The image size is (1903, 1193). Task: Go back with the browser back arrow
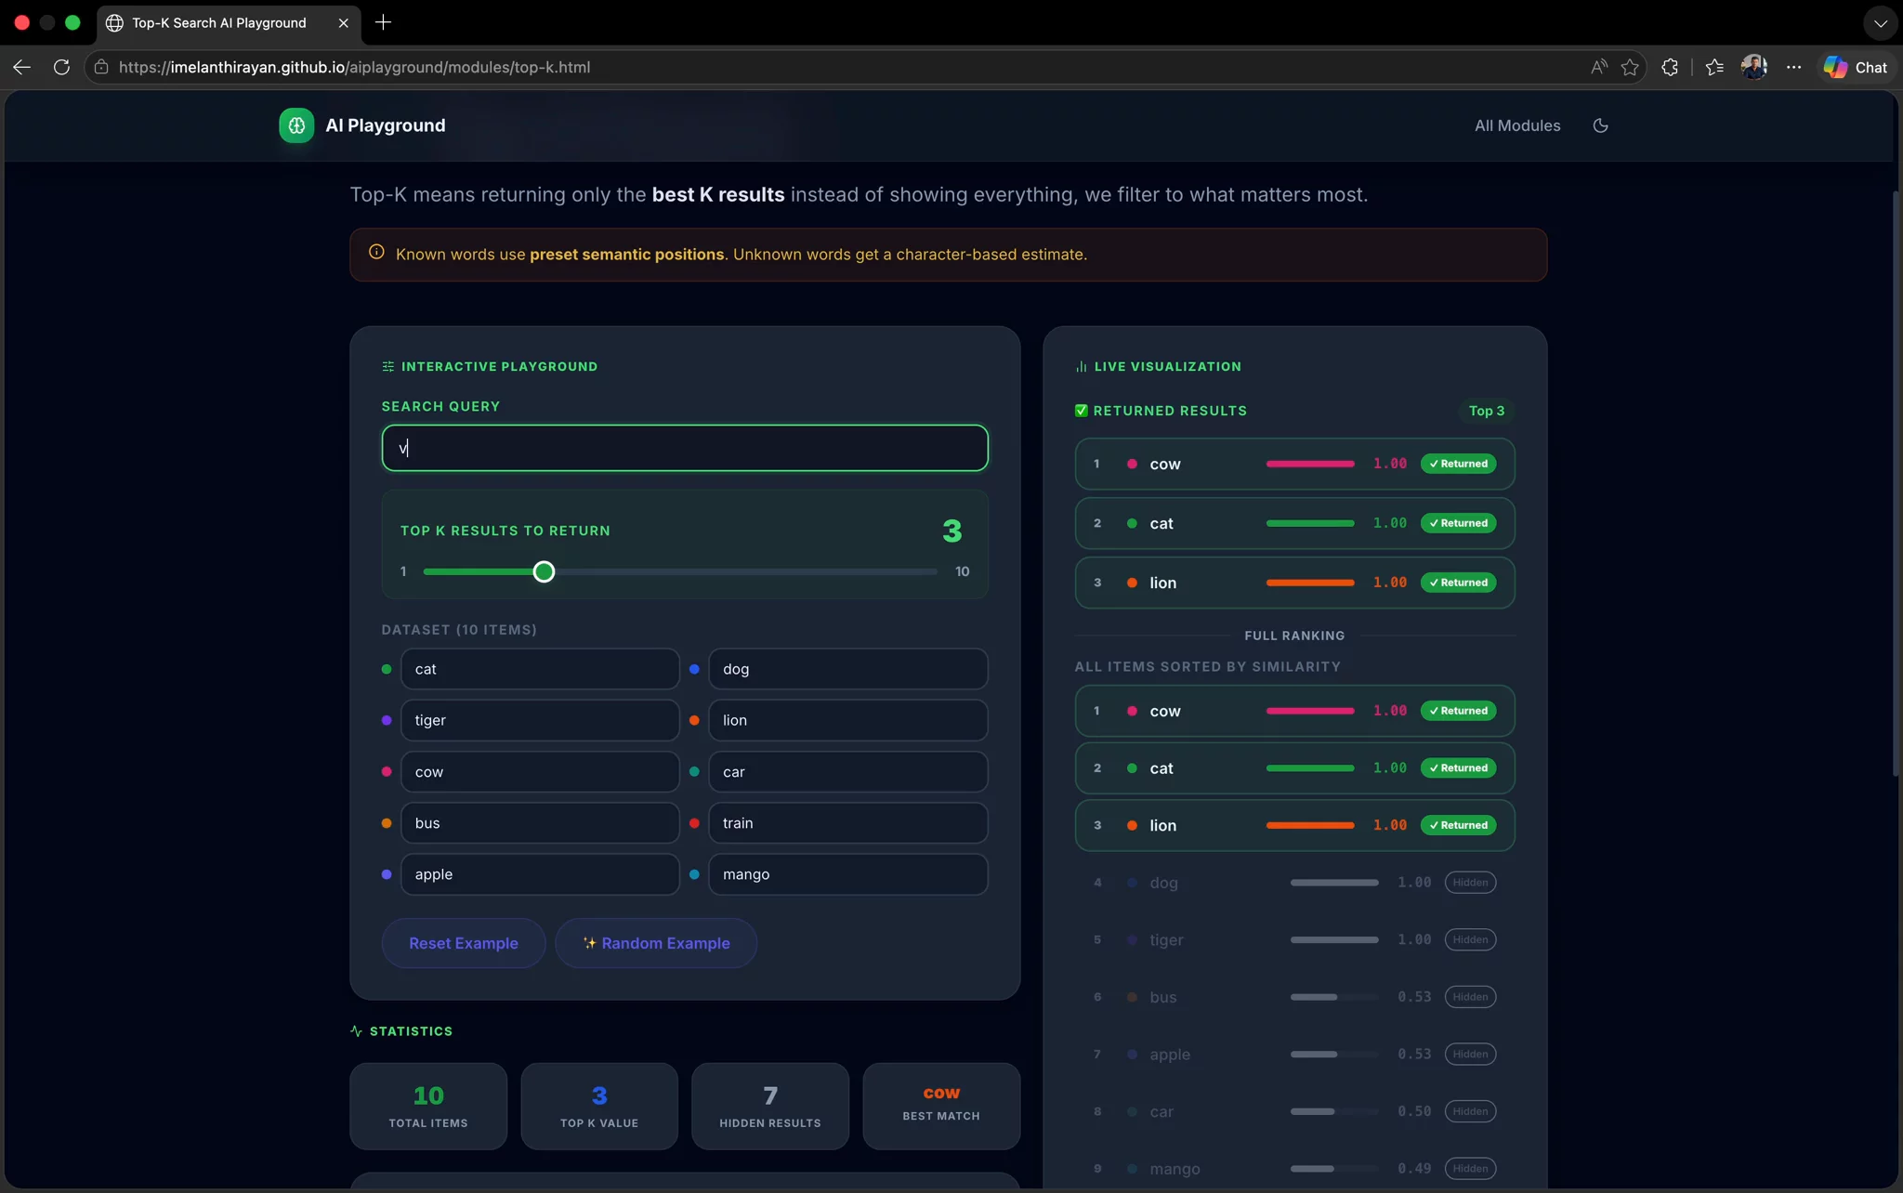click(x=22, y=67)
